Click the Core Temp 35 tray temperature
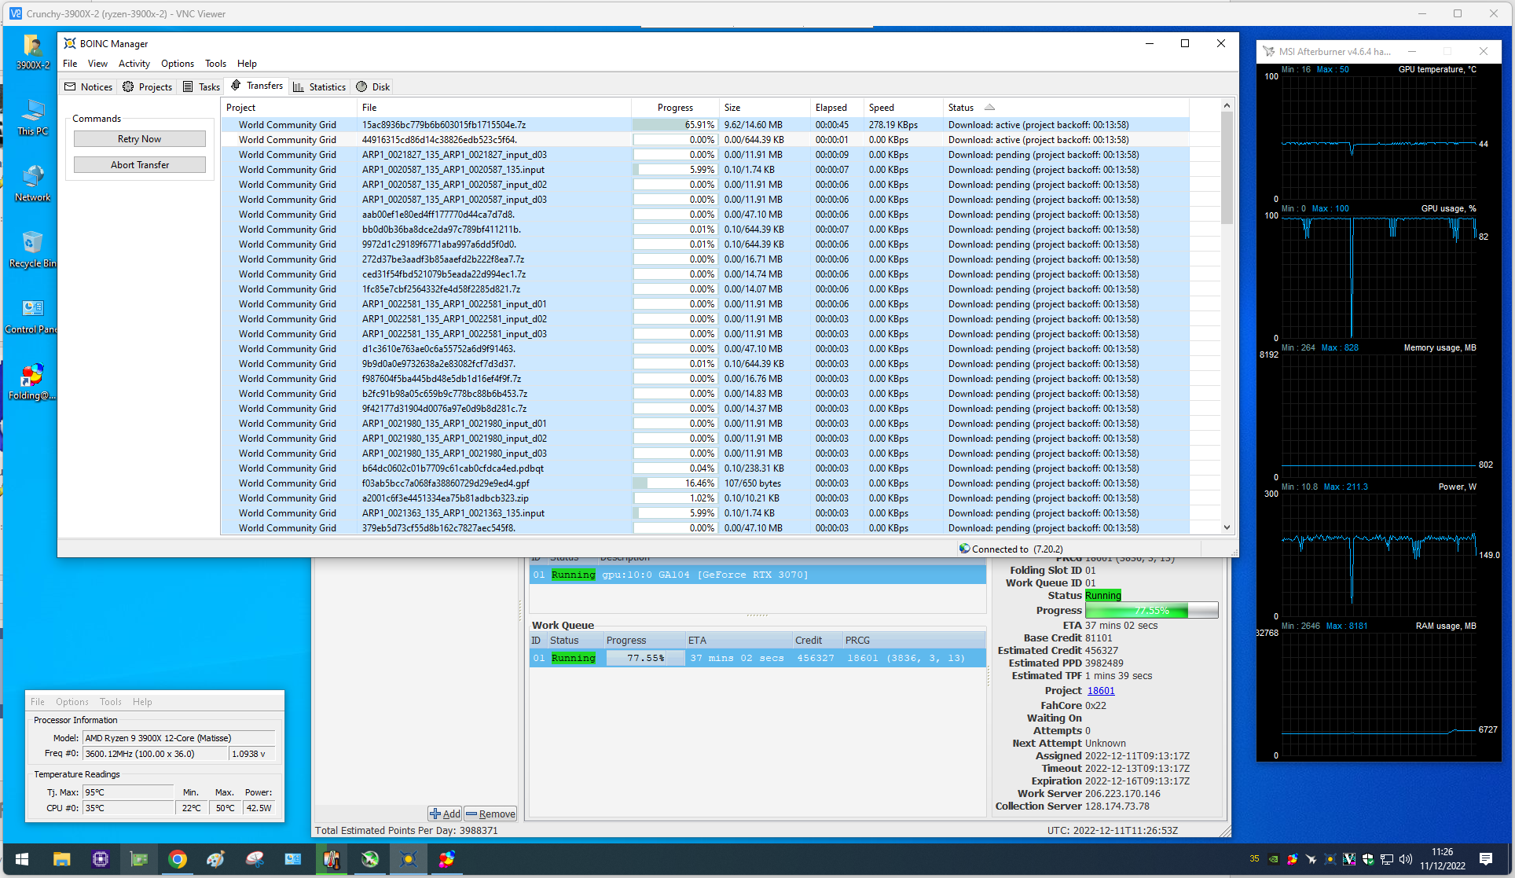This screenshot has height=878, width=1515. [x=1254, y=858]
